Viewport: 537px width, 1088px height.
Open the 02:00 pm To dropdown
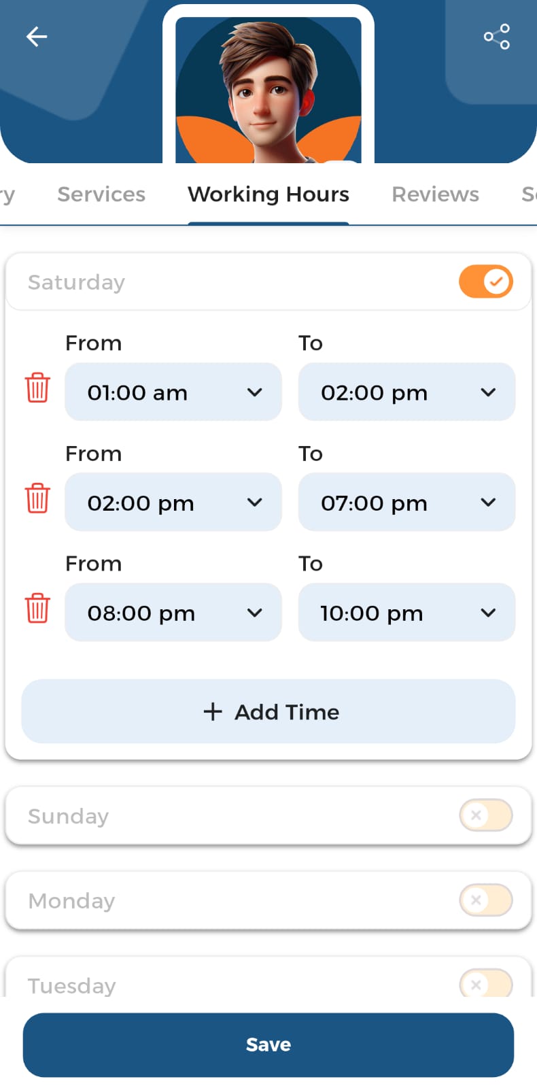coord(406,392)
